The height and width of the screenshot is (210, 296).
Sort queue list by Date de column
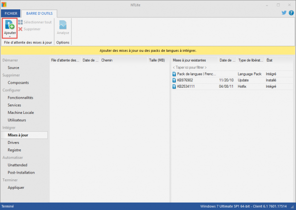90,60
